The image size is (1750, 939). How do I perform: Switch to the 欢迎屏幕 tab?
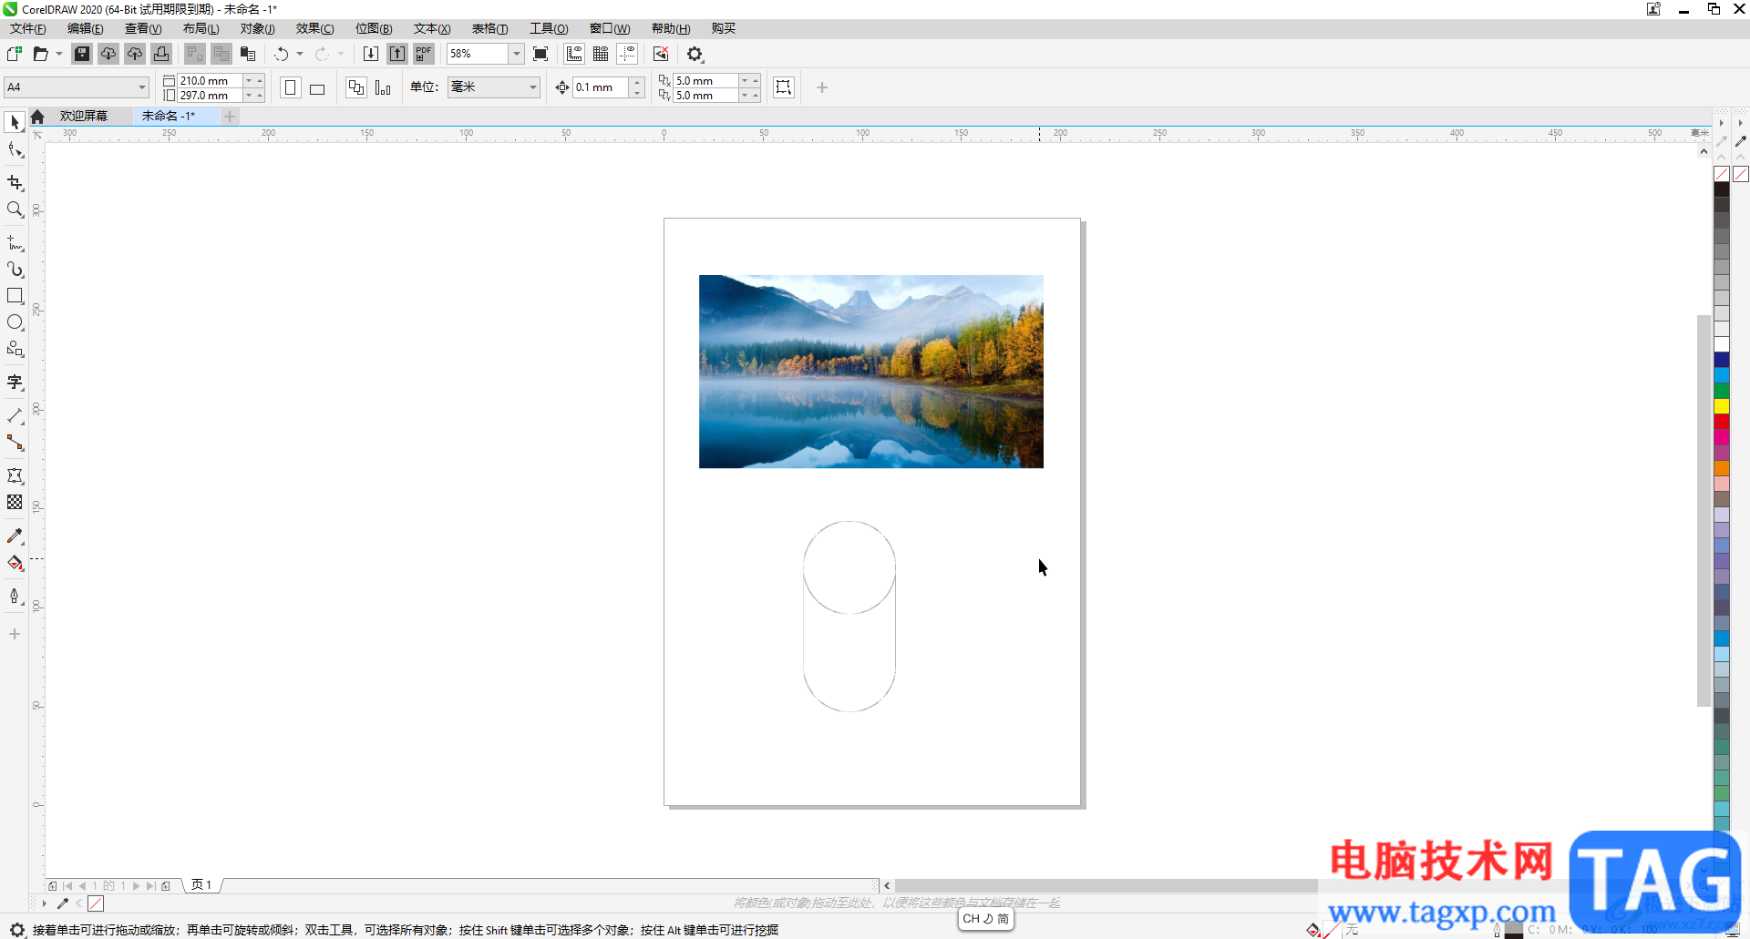[84, 117]
